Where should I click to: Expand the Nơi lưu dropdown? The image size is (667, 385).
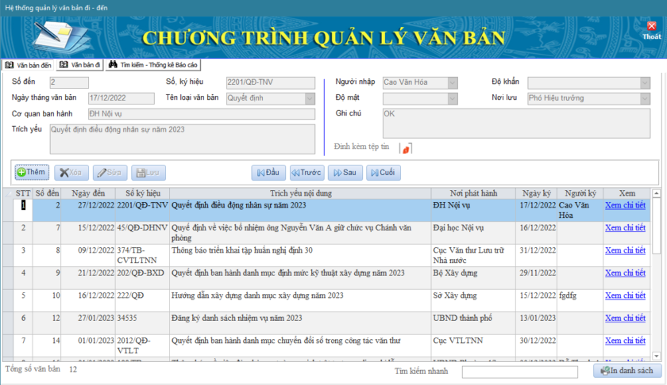[x=644, y=98]
